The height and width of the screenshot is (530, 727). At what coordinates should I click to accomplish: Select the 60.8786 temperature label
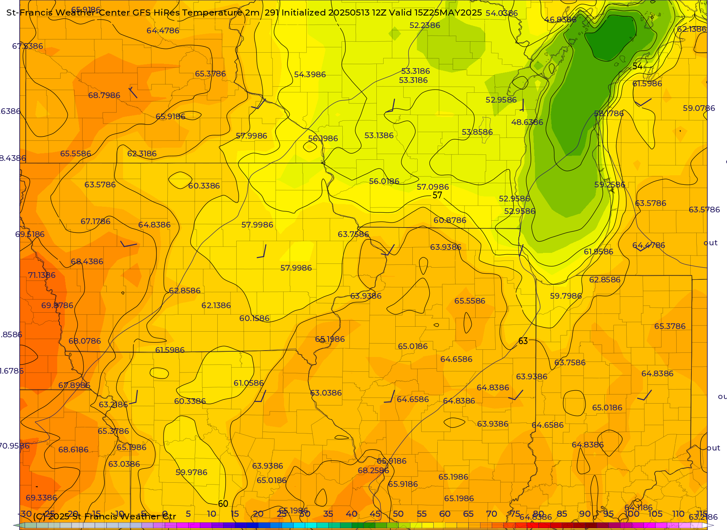pyautogui.click(x=450, y=220)
